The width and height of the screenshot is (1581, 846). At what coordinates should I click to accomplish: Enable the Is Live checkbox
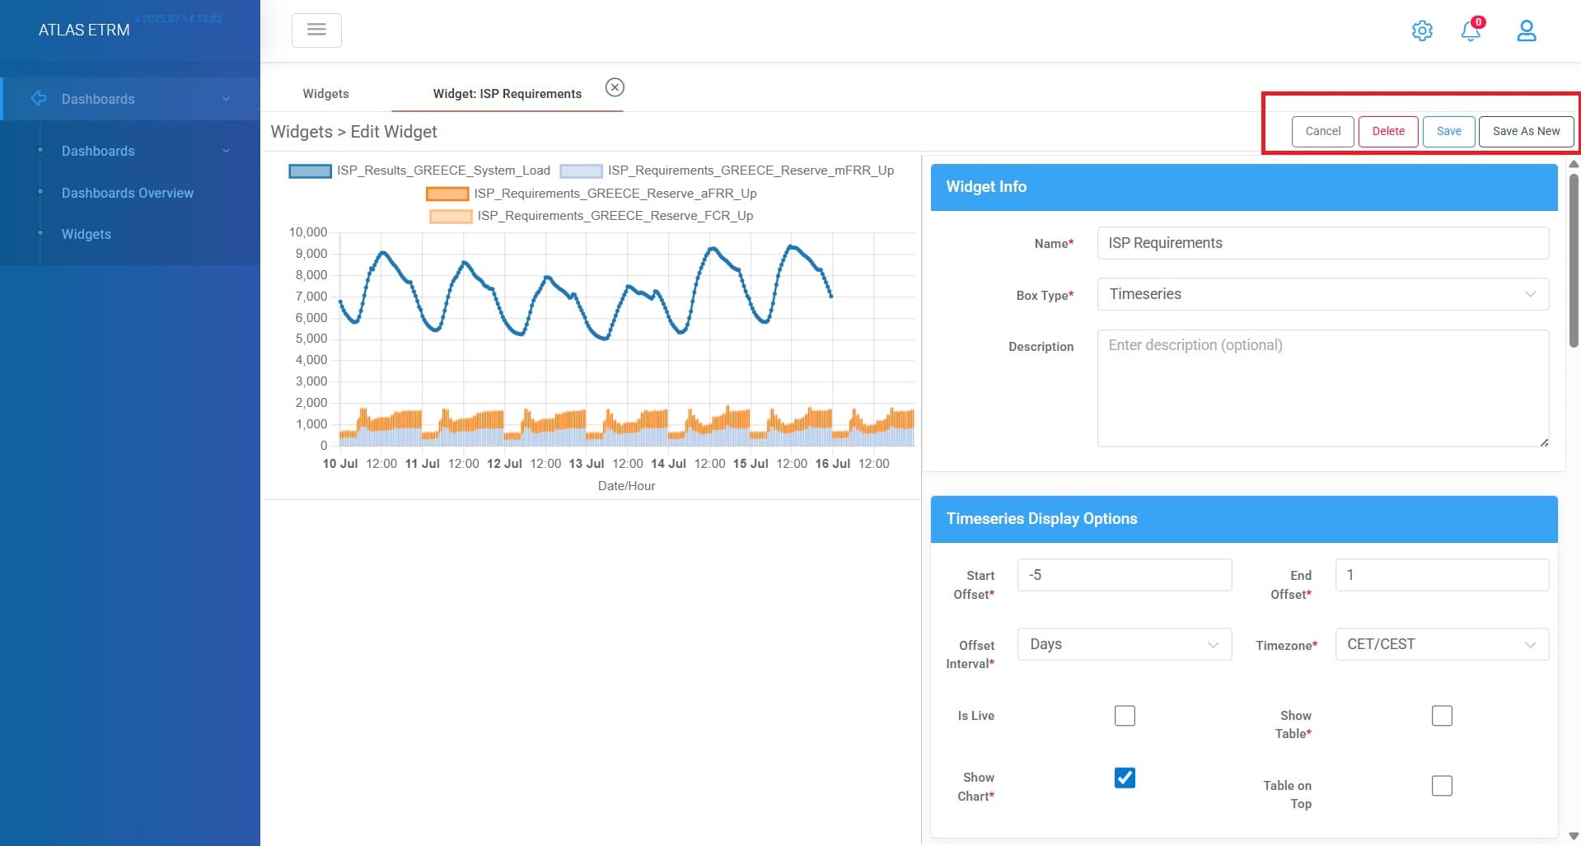pos(1125,716)
